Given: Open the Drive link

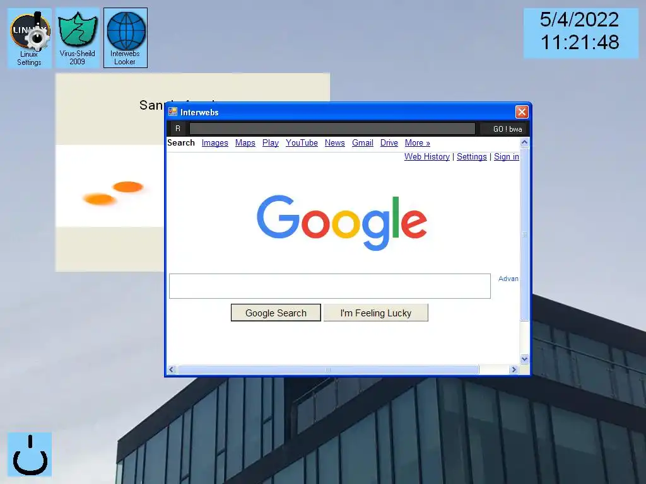Looking at the screenshot, I should [x=389, y=143].
